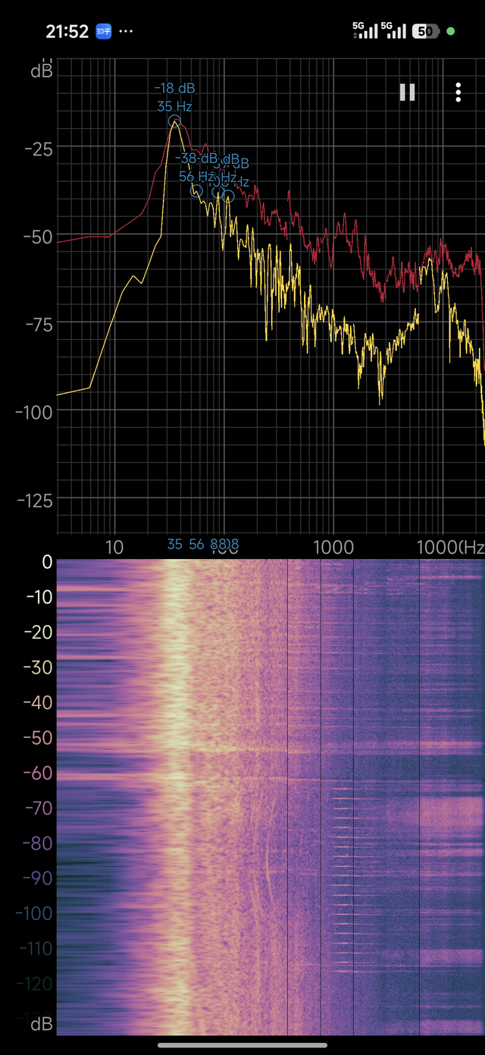Screen dimensions: 485x1055
Task: Tap the "-38 dB" peak label
Action: [196, 159]
